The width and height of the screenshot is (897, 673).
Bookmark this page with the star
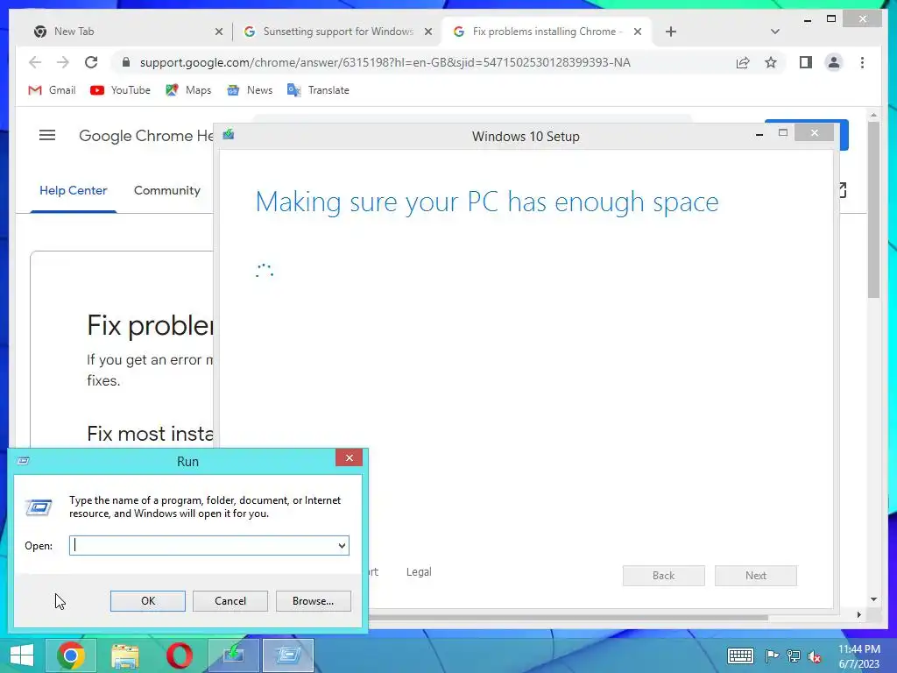coord(771,62)
